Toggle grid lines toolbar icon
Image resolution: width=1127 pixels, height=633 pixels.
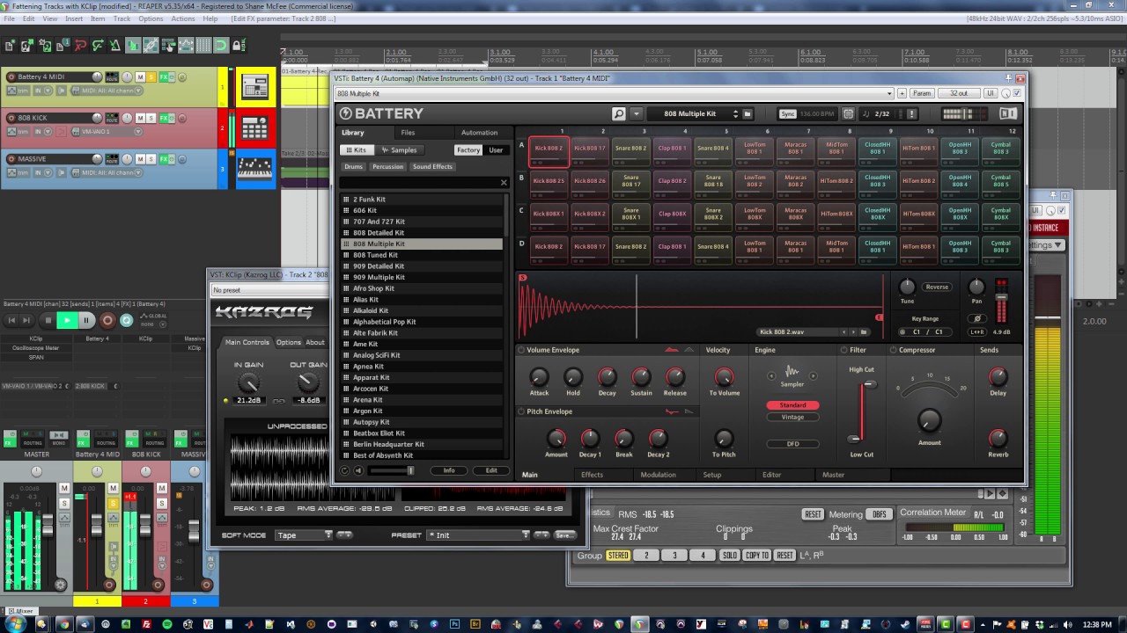point(203,46)
